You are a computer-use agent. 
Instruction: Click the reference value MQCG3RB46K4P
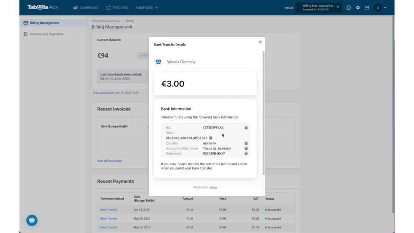tap(214, 154)
